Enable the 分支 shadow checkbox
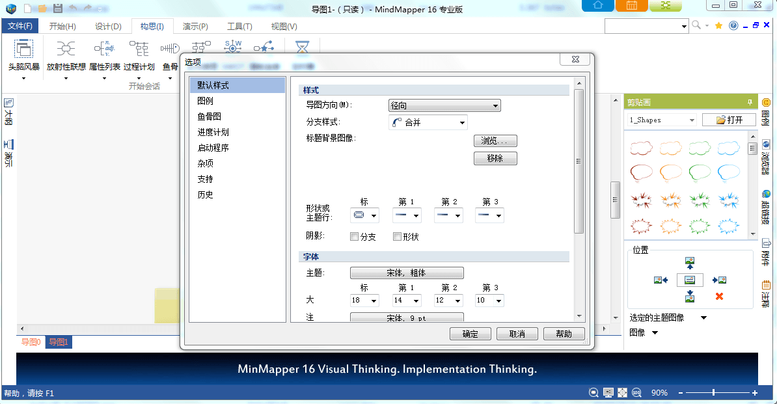This screenshot has height=404, width=777. (355, 237)
